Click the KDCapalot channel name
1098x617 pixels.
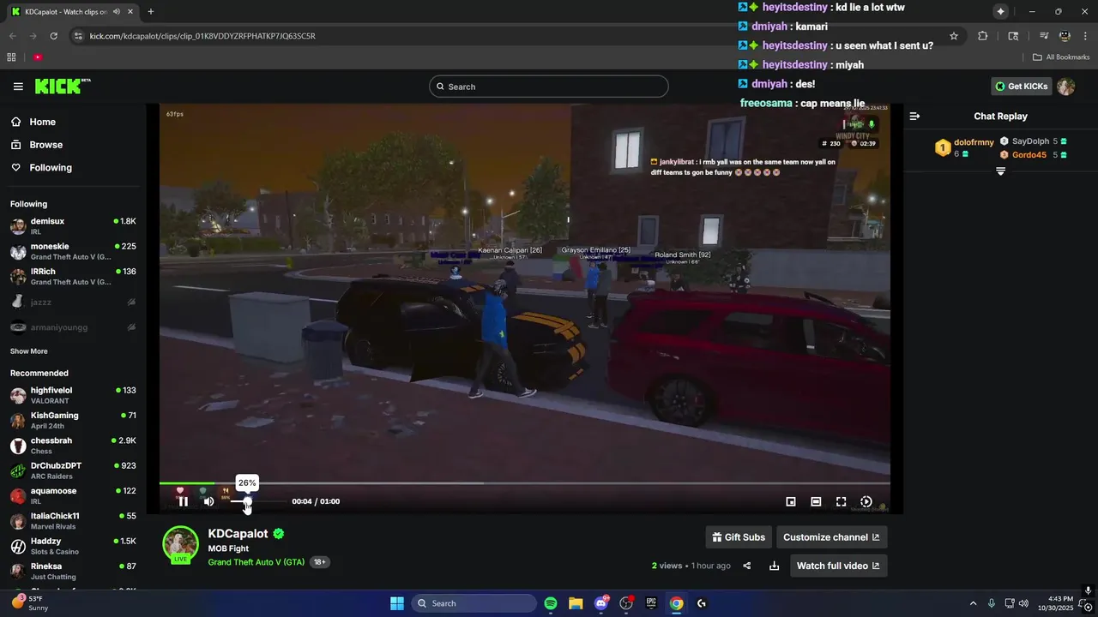tap(238, 534)
